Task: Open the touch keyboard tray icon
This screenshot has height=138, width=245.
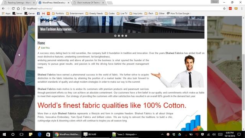Action: point(220,135)
